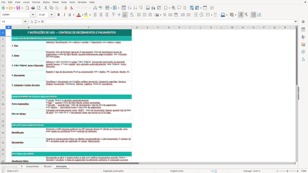This screenshot has width=308, height=173.
Task: Click the zoom in plus button
Action: 298,171
